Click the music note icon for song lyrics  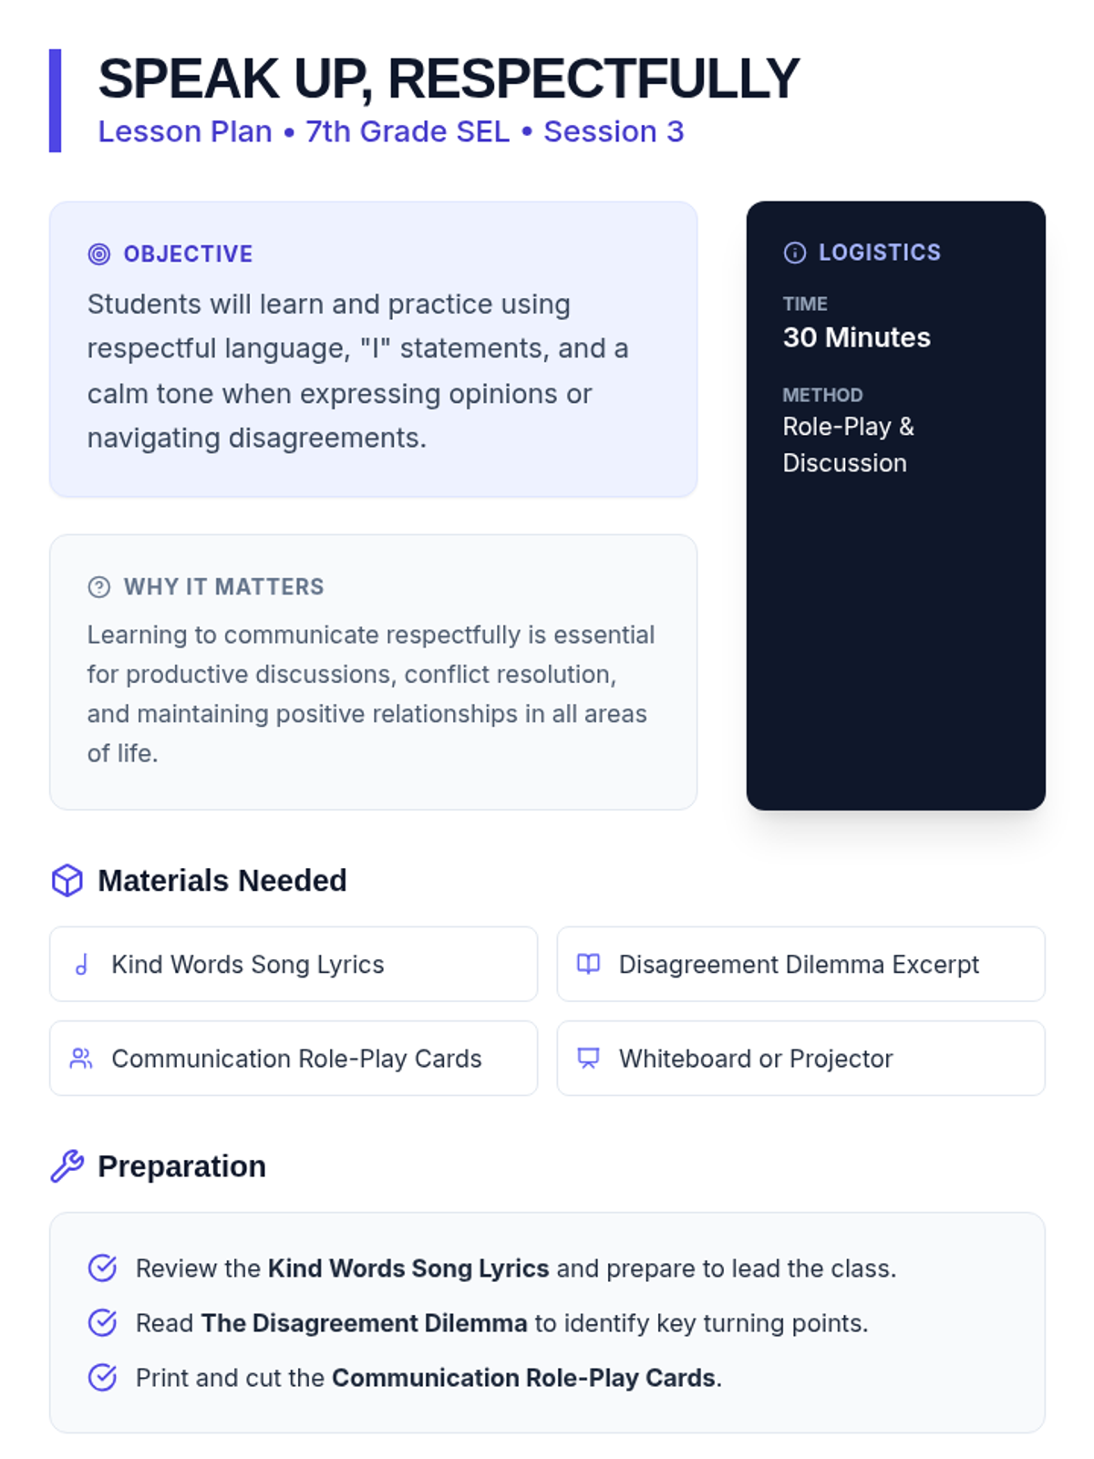82,965
